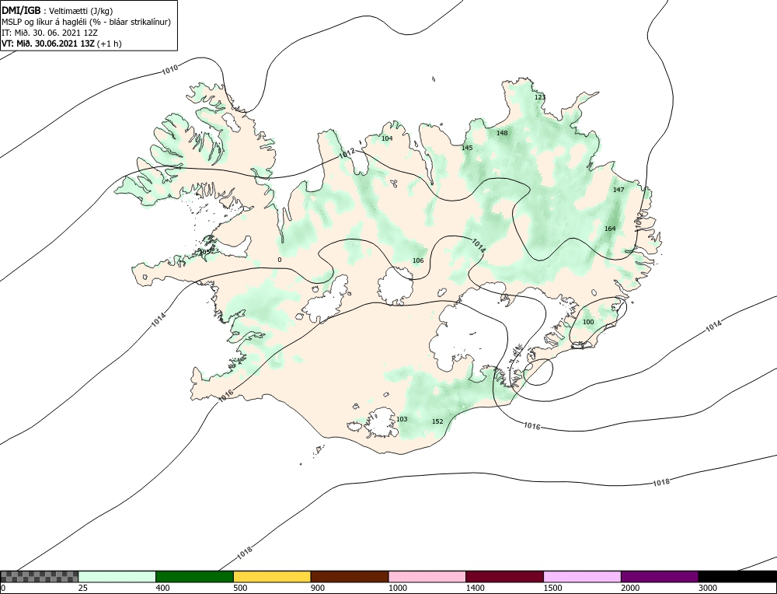Click the 1012 isobar label over north Iceland
The width and height of the screenshot is (777, 594).
click(x=347, y=154)
